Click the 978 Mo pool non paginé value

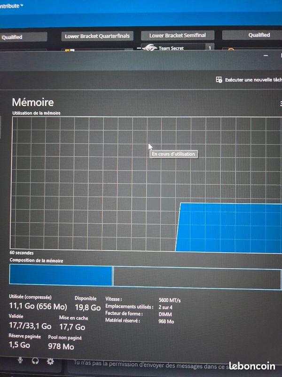tap(61, 346)
